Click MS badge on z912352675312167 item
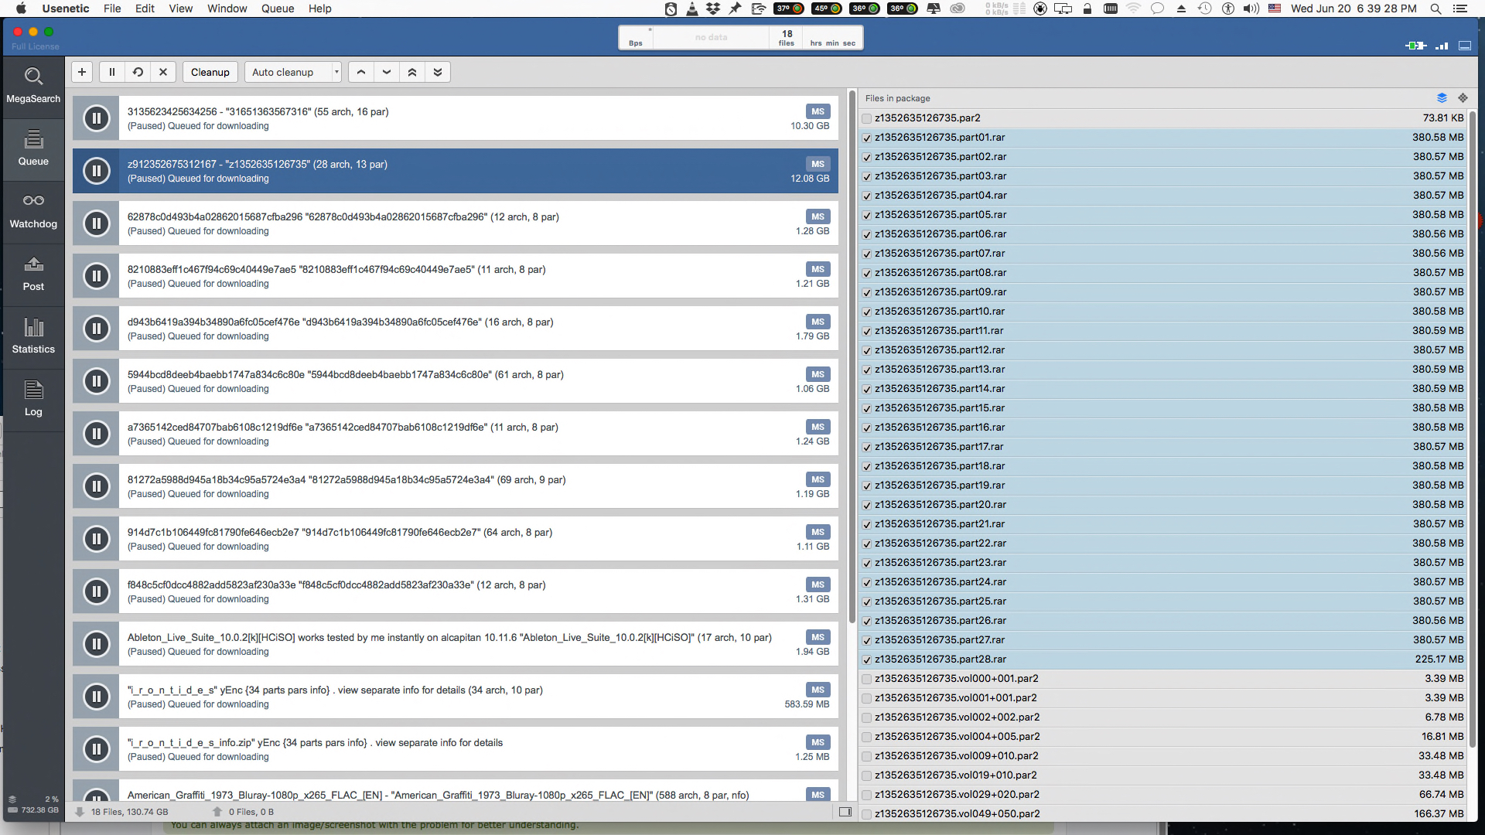 (x=818, y=164)
